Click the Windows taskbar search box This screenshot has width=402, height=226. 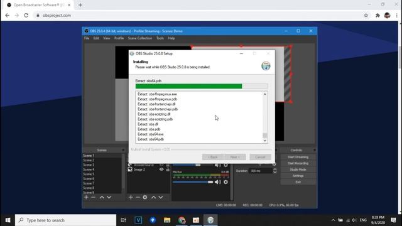pyautogui.click(x=65, y=220)
